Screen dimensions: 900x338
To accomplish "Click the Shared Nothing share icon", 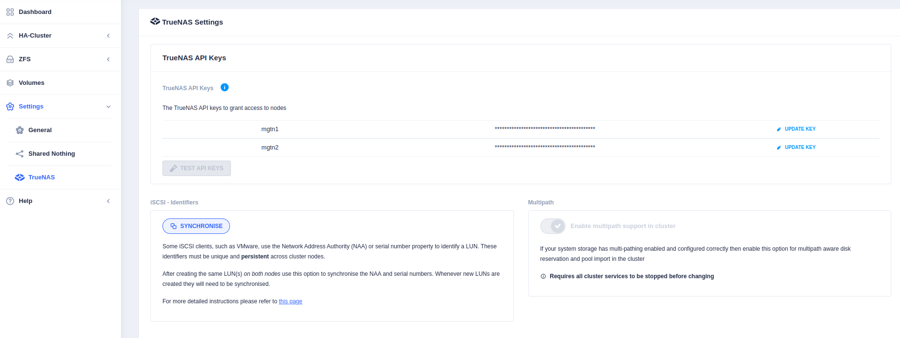I will coord(20,154).
